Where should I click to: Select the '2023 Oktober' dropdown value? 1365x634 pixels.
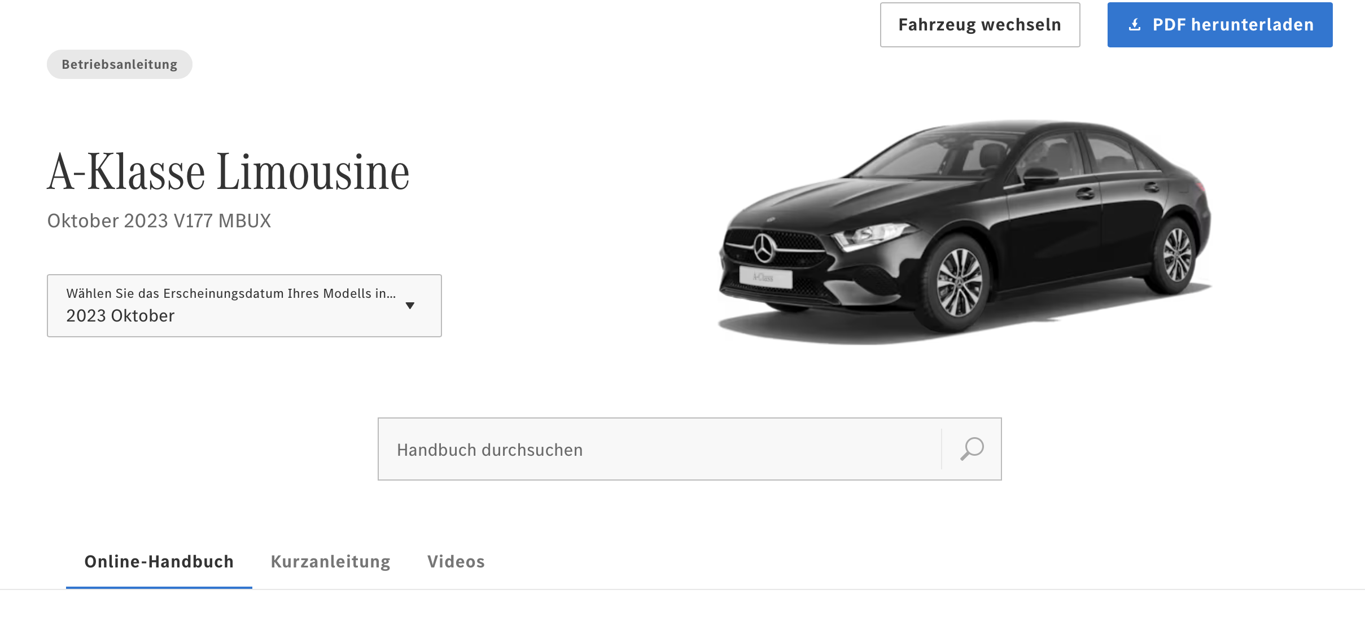pyautogui.click(x=120, y=316)
